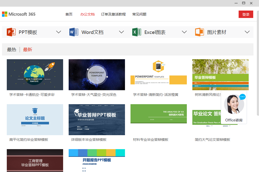Click the Excel icon beside Excel图表
Screen dimensions: 259x172
click(137, 32)
